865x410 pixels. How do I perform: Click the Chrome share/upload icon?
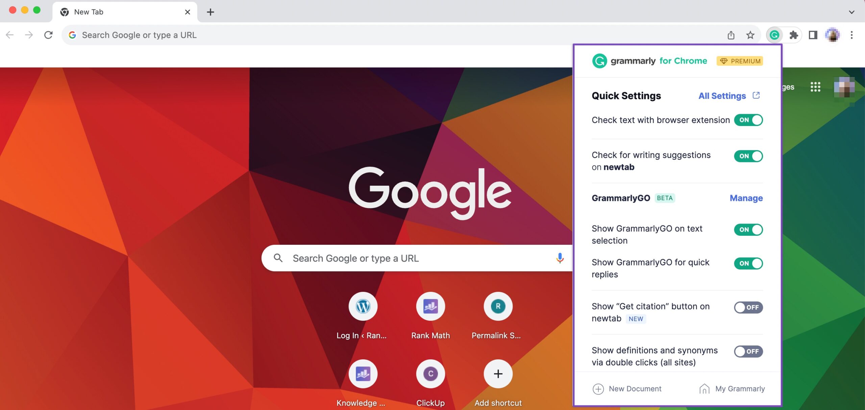pos(731,34)
